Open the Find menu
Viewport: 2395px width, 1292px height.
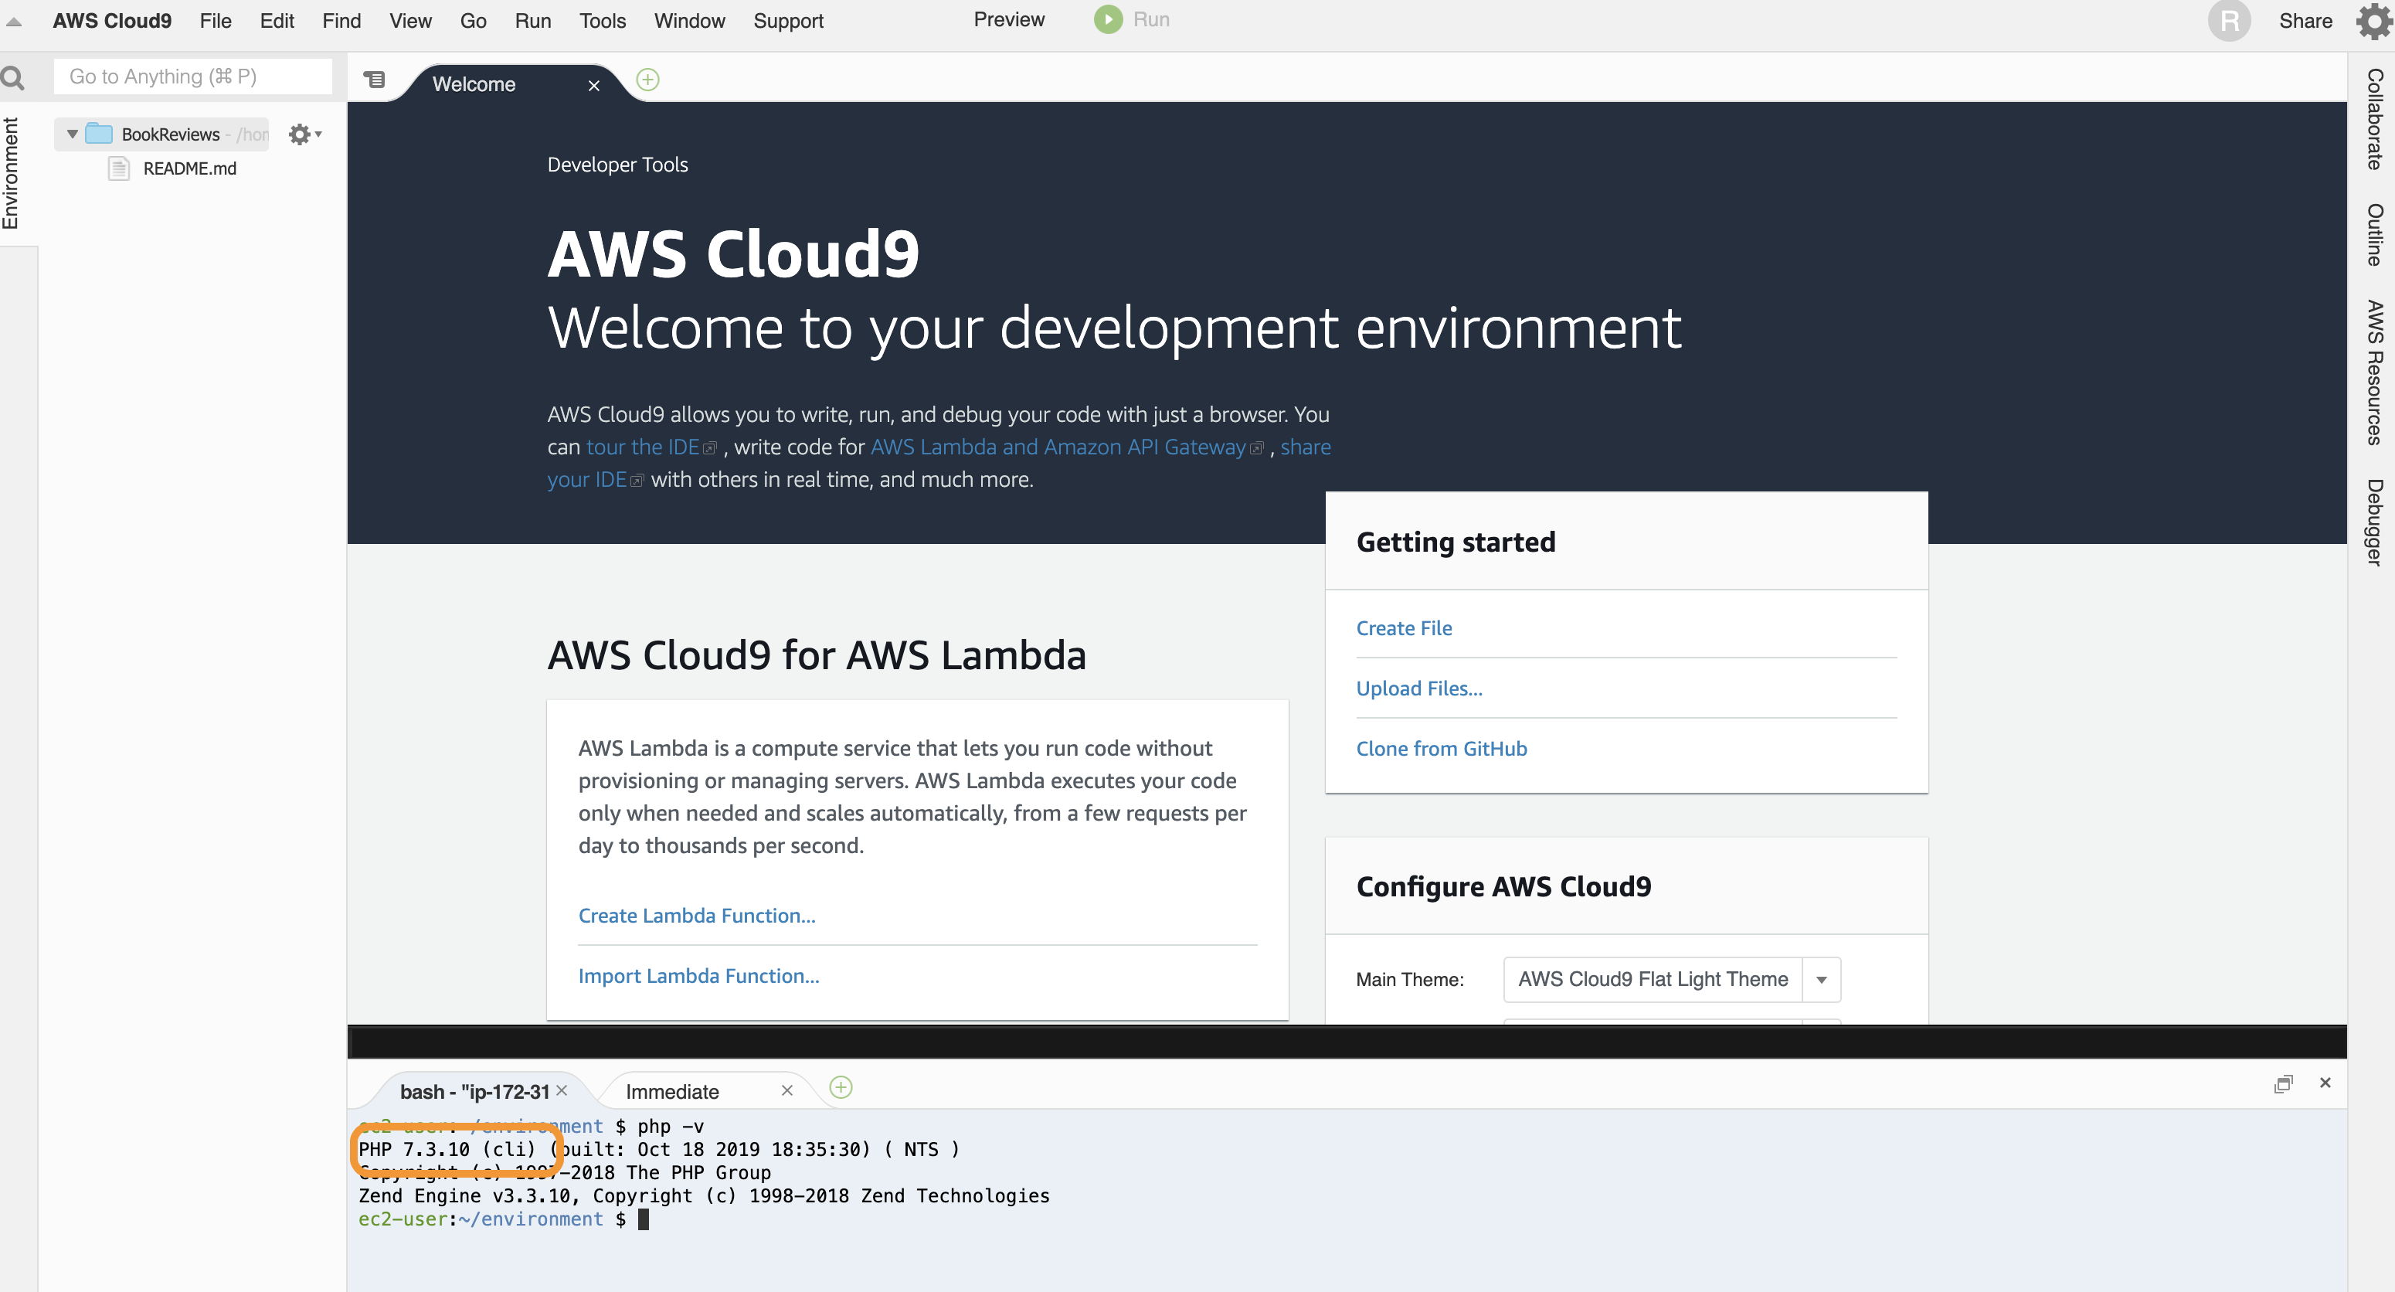pyautogui.click(x=341, y=20)
